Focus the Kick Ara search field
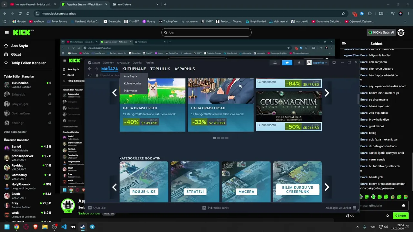Image resolution: width=413 pixels, height=232 pixels. click(206, 33)
